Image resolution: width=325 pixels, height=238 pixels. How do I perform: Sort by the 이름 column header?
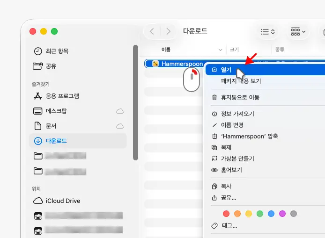[166, 50]
